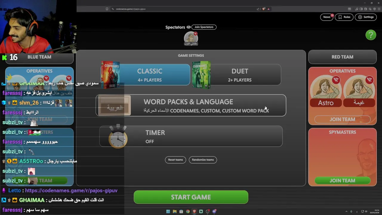
Task: Click the RED TEAM header
Action: coord(342,57)
